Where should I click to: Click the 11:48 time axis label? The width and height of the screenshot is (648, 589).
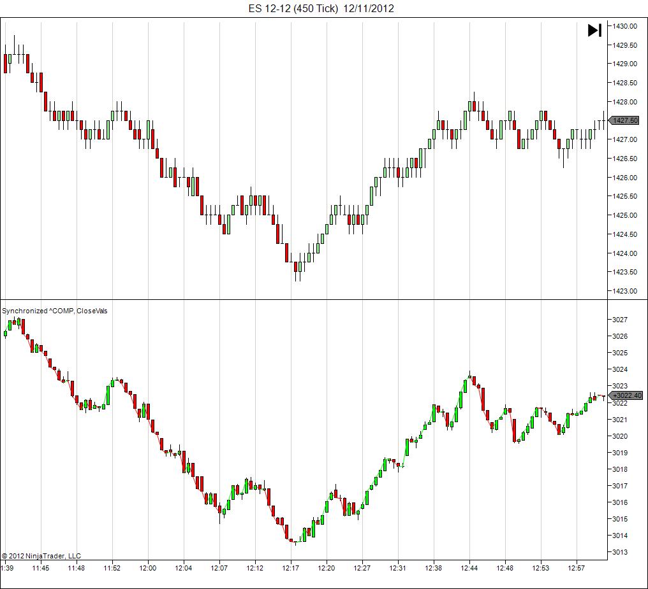coord(76,568)
